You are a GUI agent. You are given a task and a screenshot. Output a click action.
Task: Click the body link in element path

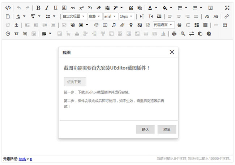pos(22,159)
